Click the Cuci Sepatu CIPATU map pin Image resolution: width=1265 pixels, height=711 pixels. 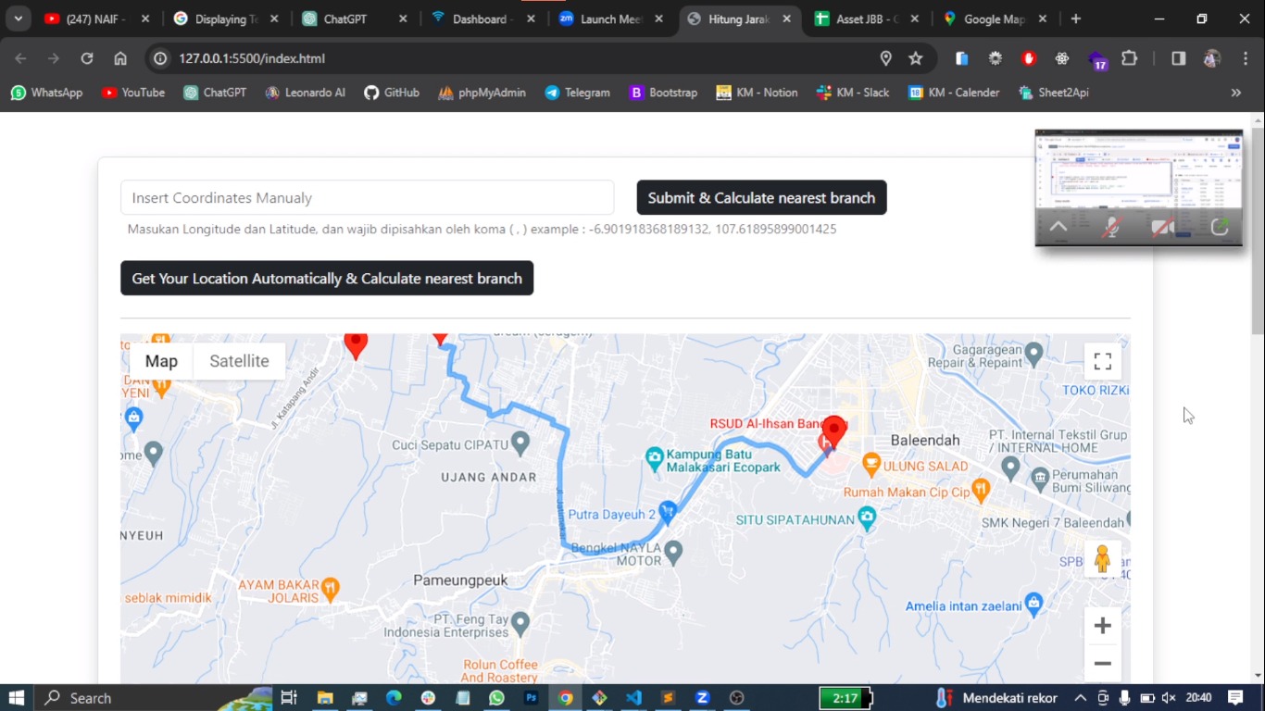(x=520, y=444)
